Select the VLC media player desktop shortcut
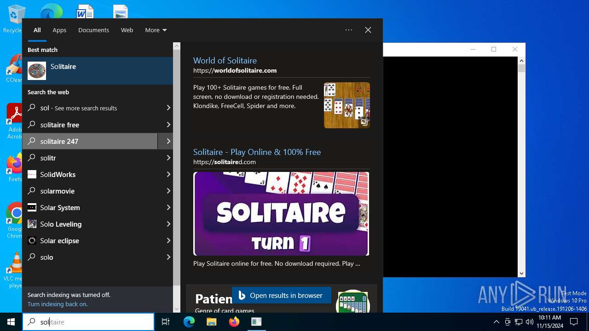589x331 pixels. (x=14, y=270)
